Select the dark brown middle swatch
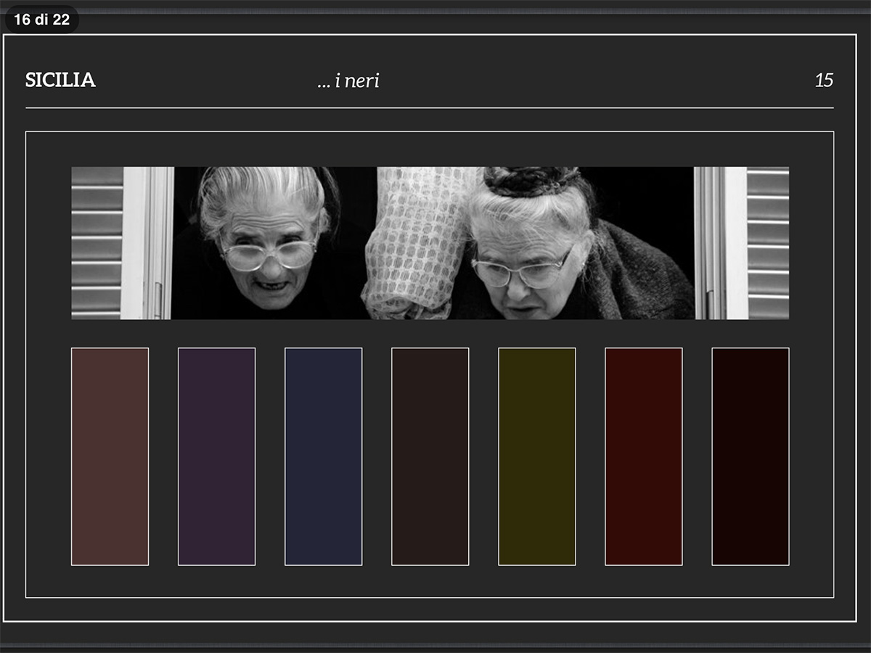The width and height of the screenshot is (871, 653). [430, 456]
